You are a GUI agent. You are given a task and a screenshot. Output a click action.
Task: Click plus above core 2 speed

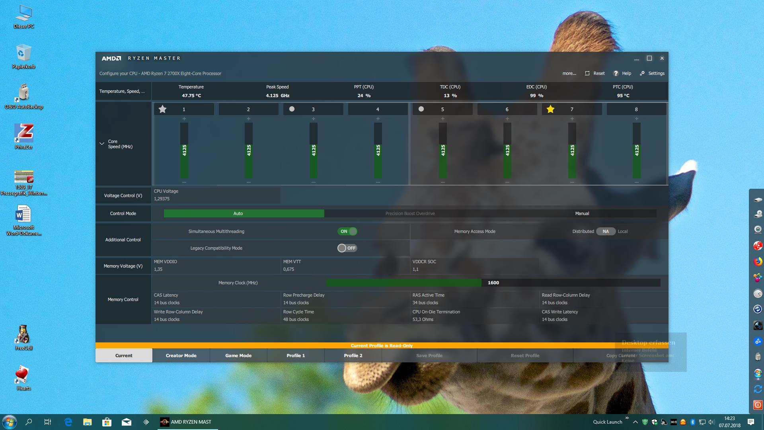click(249, 119)
